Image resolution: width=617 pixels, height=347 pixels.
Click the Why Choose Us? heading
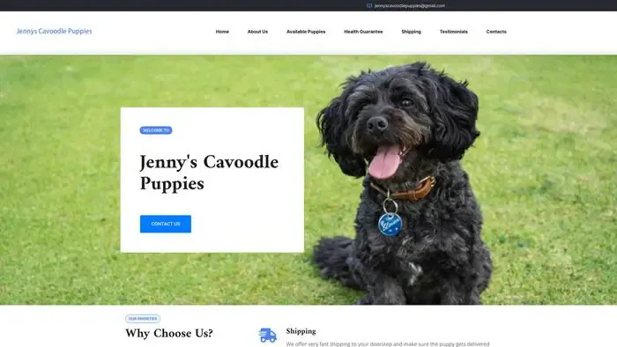click(169, 333)
